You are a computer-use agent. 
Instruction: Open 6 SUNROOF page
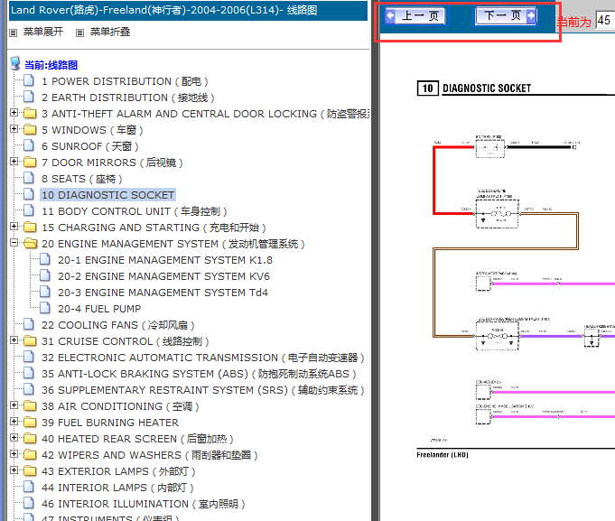(89, 146)
